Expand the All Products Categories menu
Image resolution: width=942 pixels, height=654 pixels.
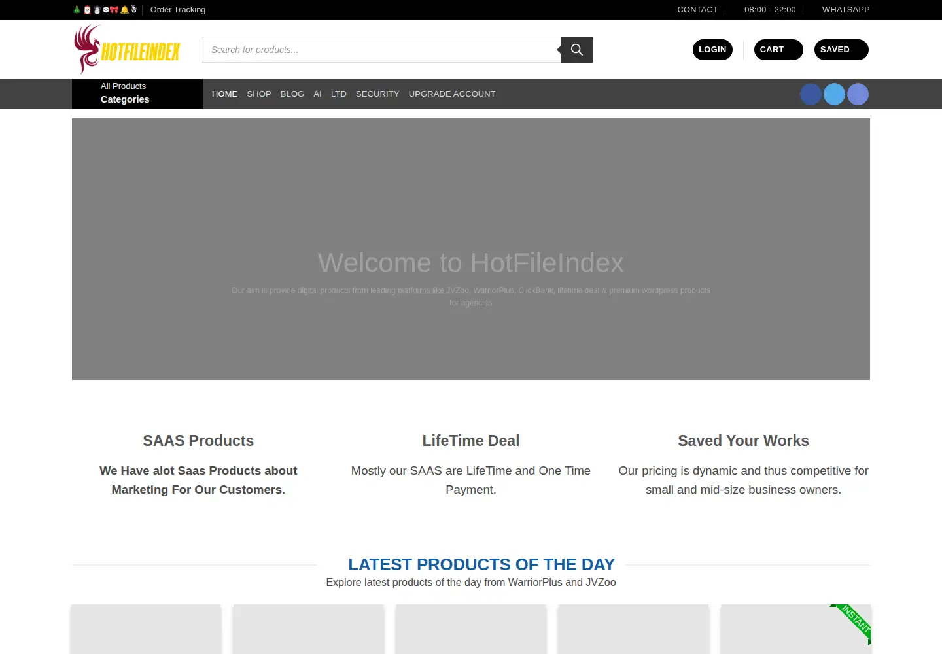137,94
